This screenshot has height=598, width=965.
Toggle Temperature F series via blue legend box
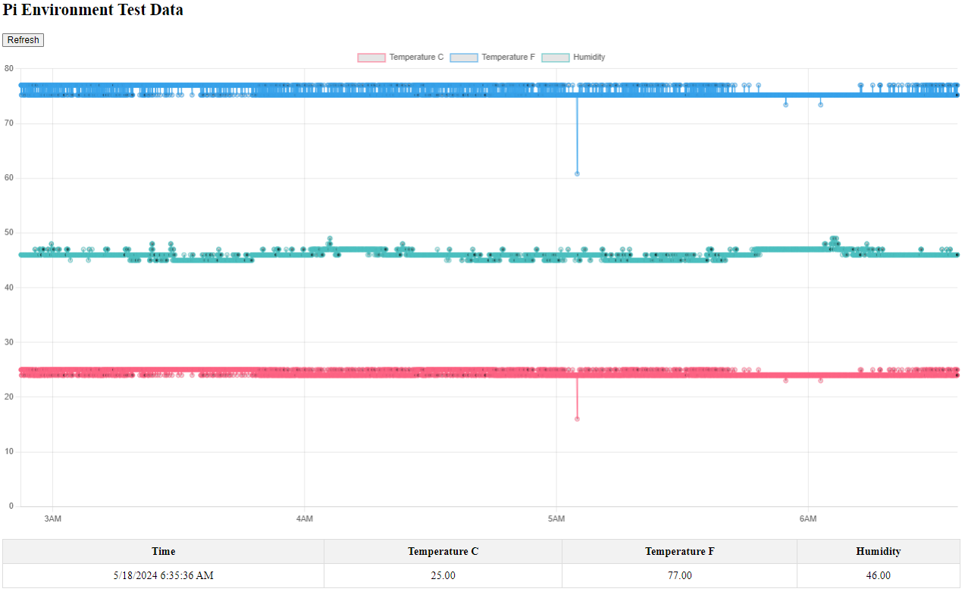tap(464, 58)
